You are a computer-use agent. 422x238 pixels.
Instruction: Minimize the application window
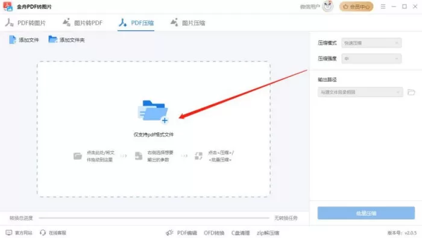click(x=394, y=7)
